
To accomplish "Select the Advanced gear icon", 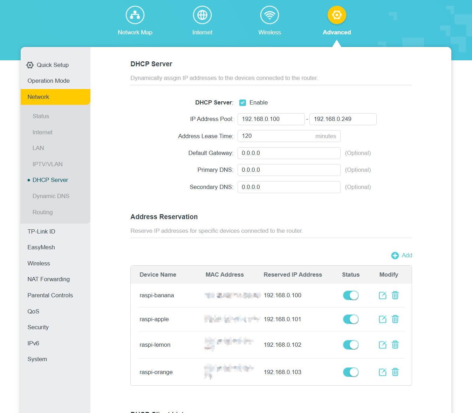I will pyautogui.click(x=336, y=15).
